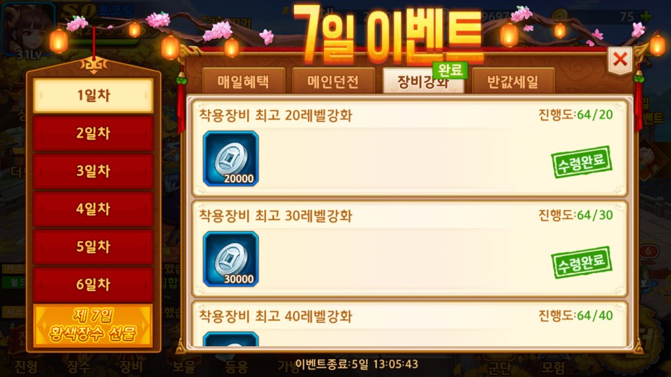Tap the 20000 silver coin reward icon

pos(230,158)
